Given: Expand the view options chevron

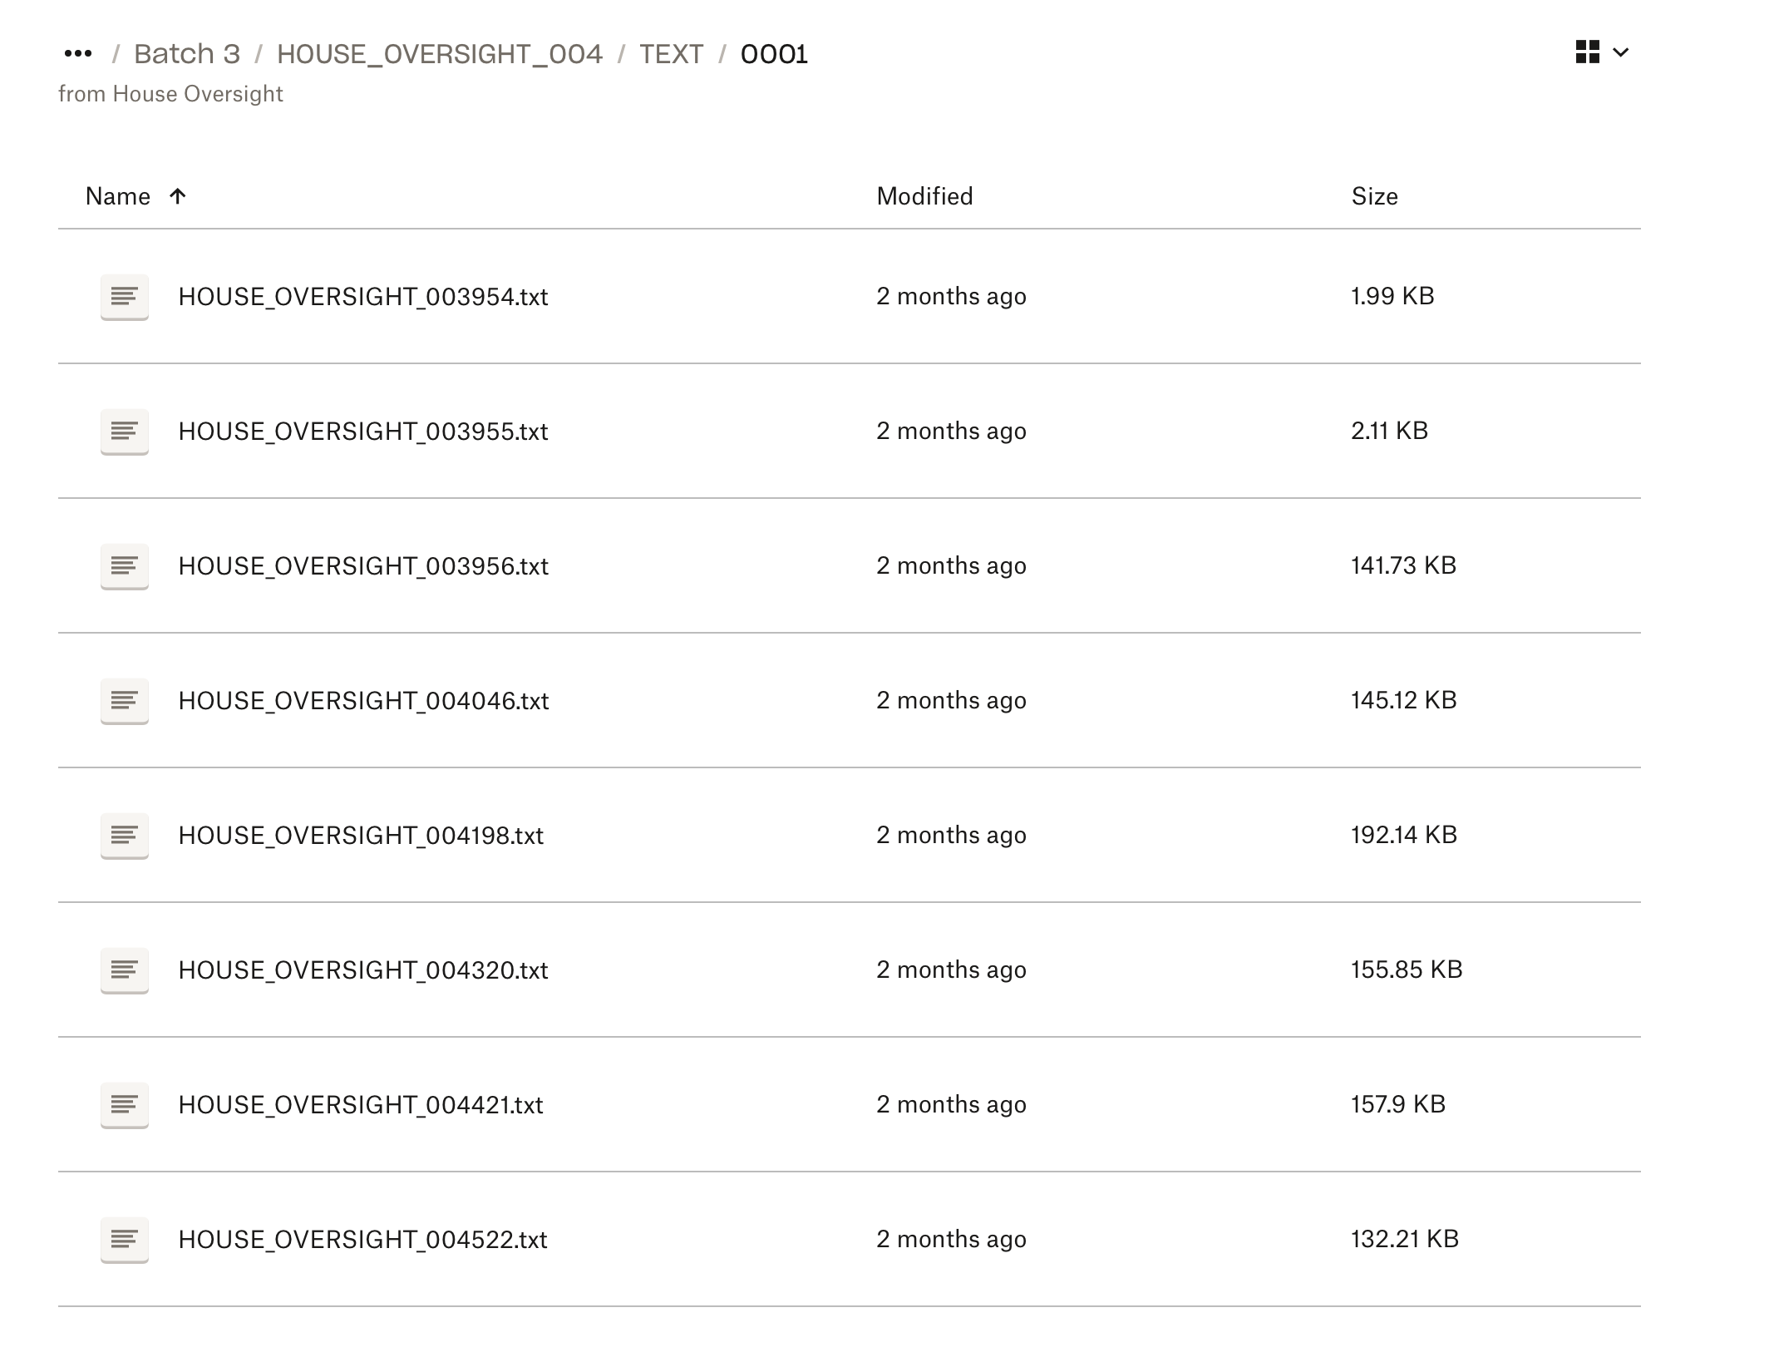Looking at the screenshot, I should tap(1620, 53).
